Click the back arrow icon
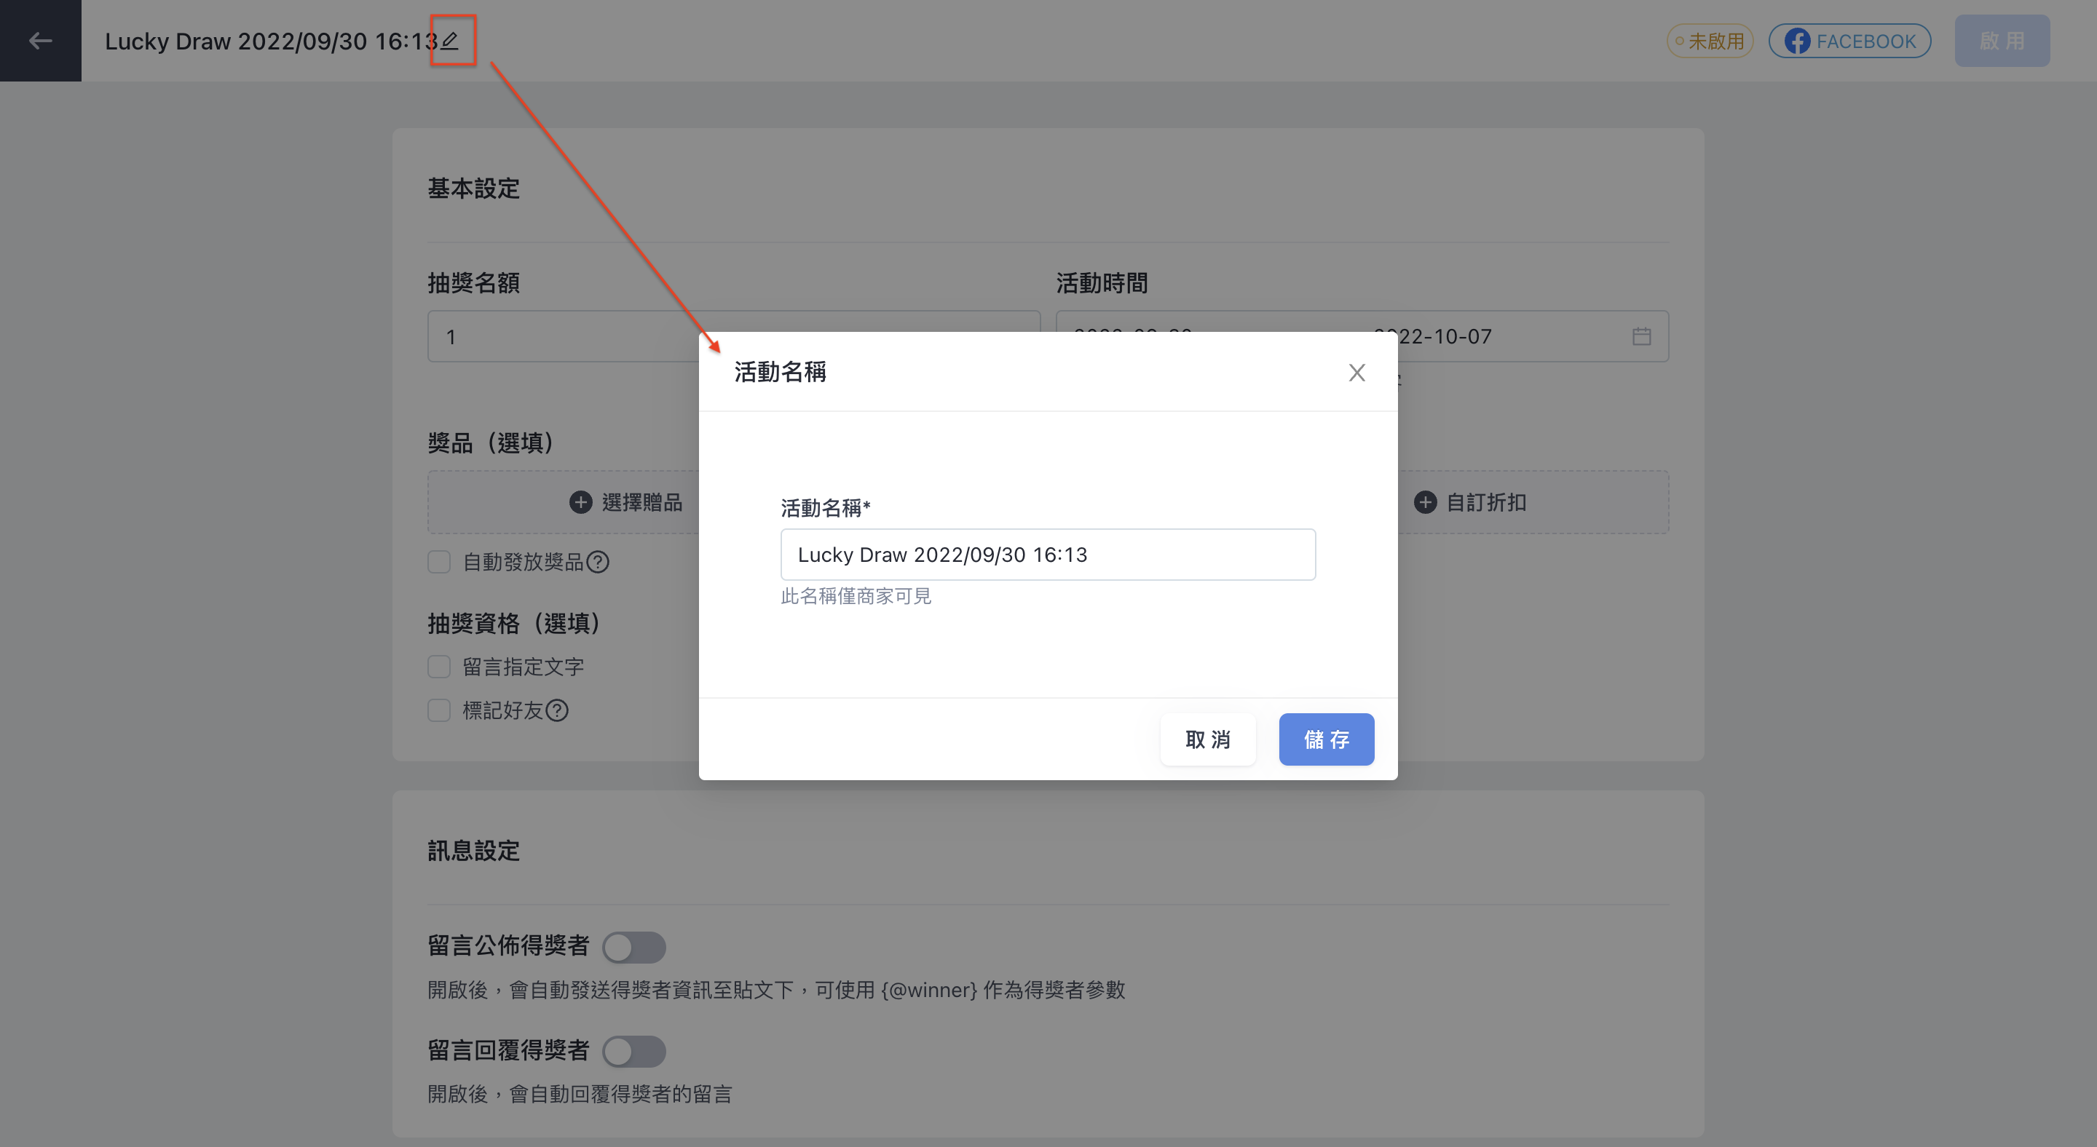2097x1147 pixels. point(40,41)
